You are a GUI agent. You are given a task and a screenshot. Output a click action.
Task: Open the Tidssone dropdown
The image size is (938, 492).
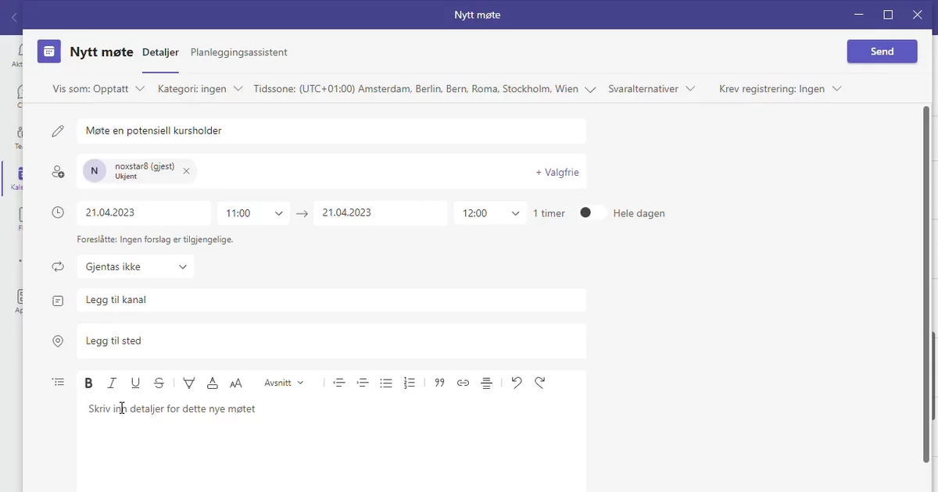click(x=424, y=89)
